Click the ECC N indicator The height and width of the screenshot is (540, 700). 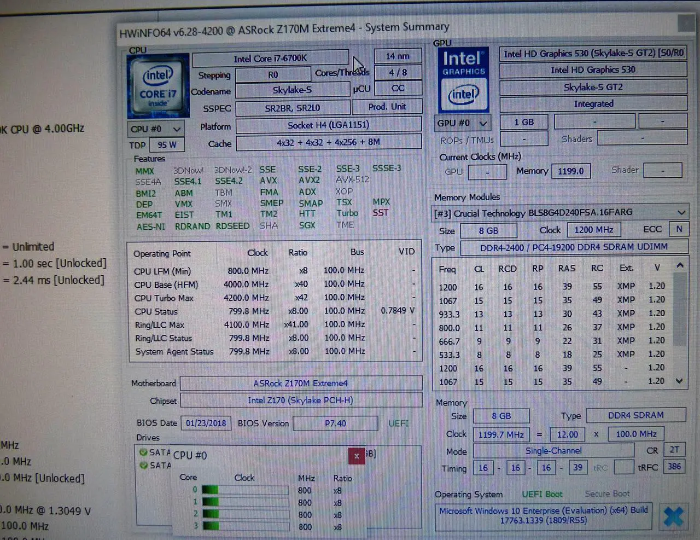coord(679,229)
